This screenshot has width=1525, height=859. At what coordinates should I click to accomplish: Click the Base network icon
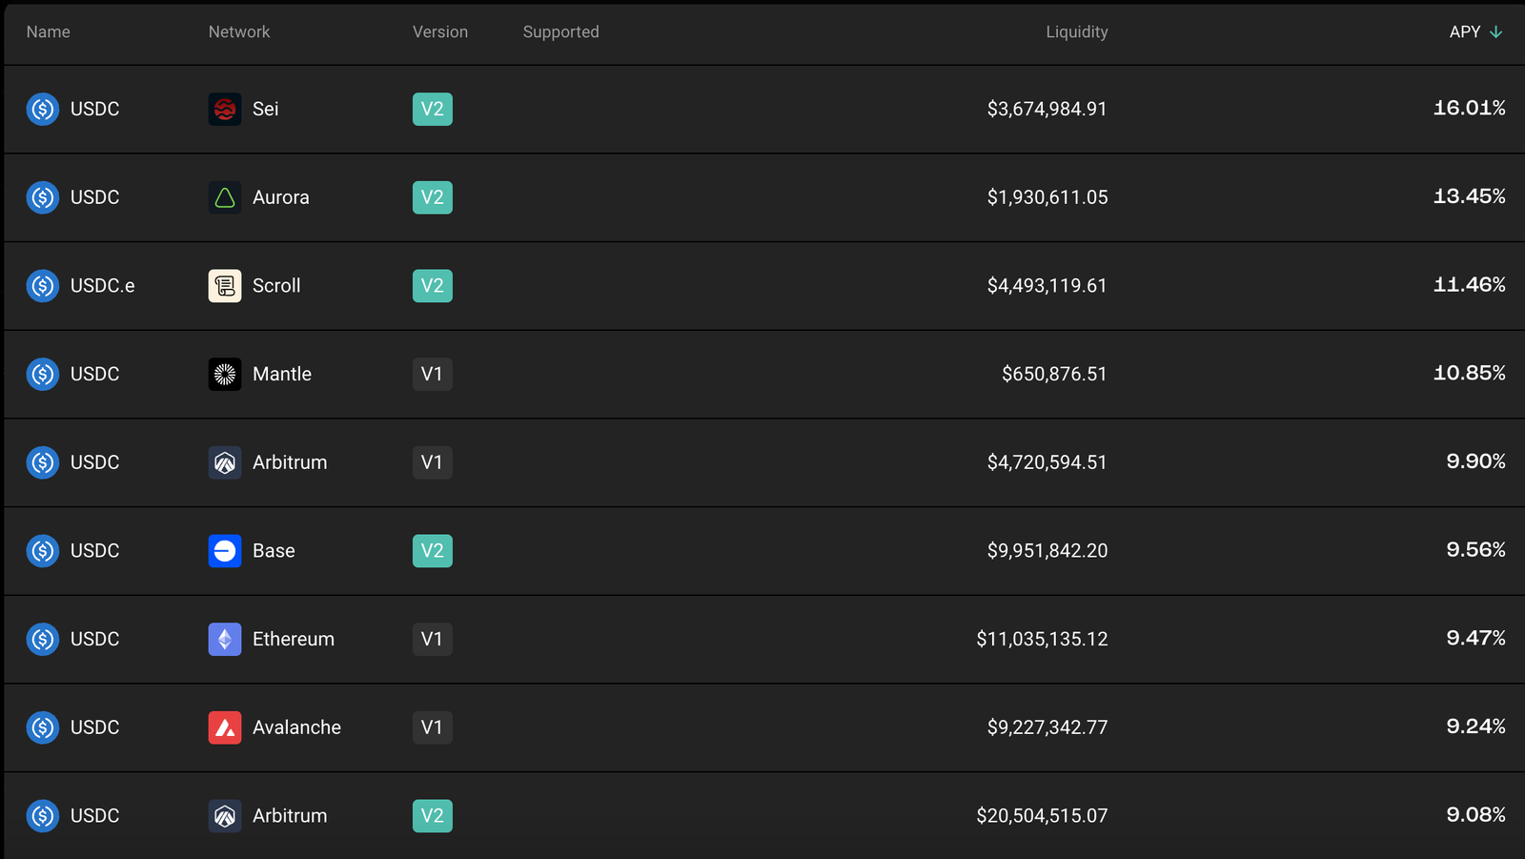tap(225, 551)
